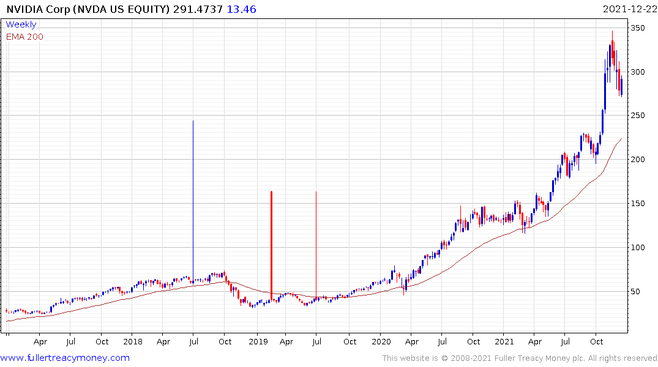Click the latest candle at the chart's right end
The height and width of the screenshot is (367, 658).
coord(621,86)
